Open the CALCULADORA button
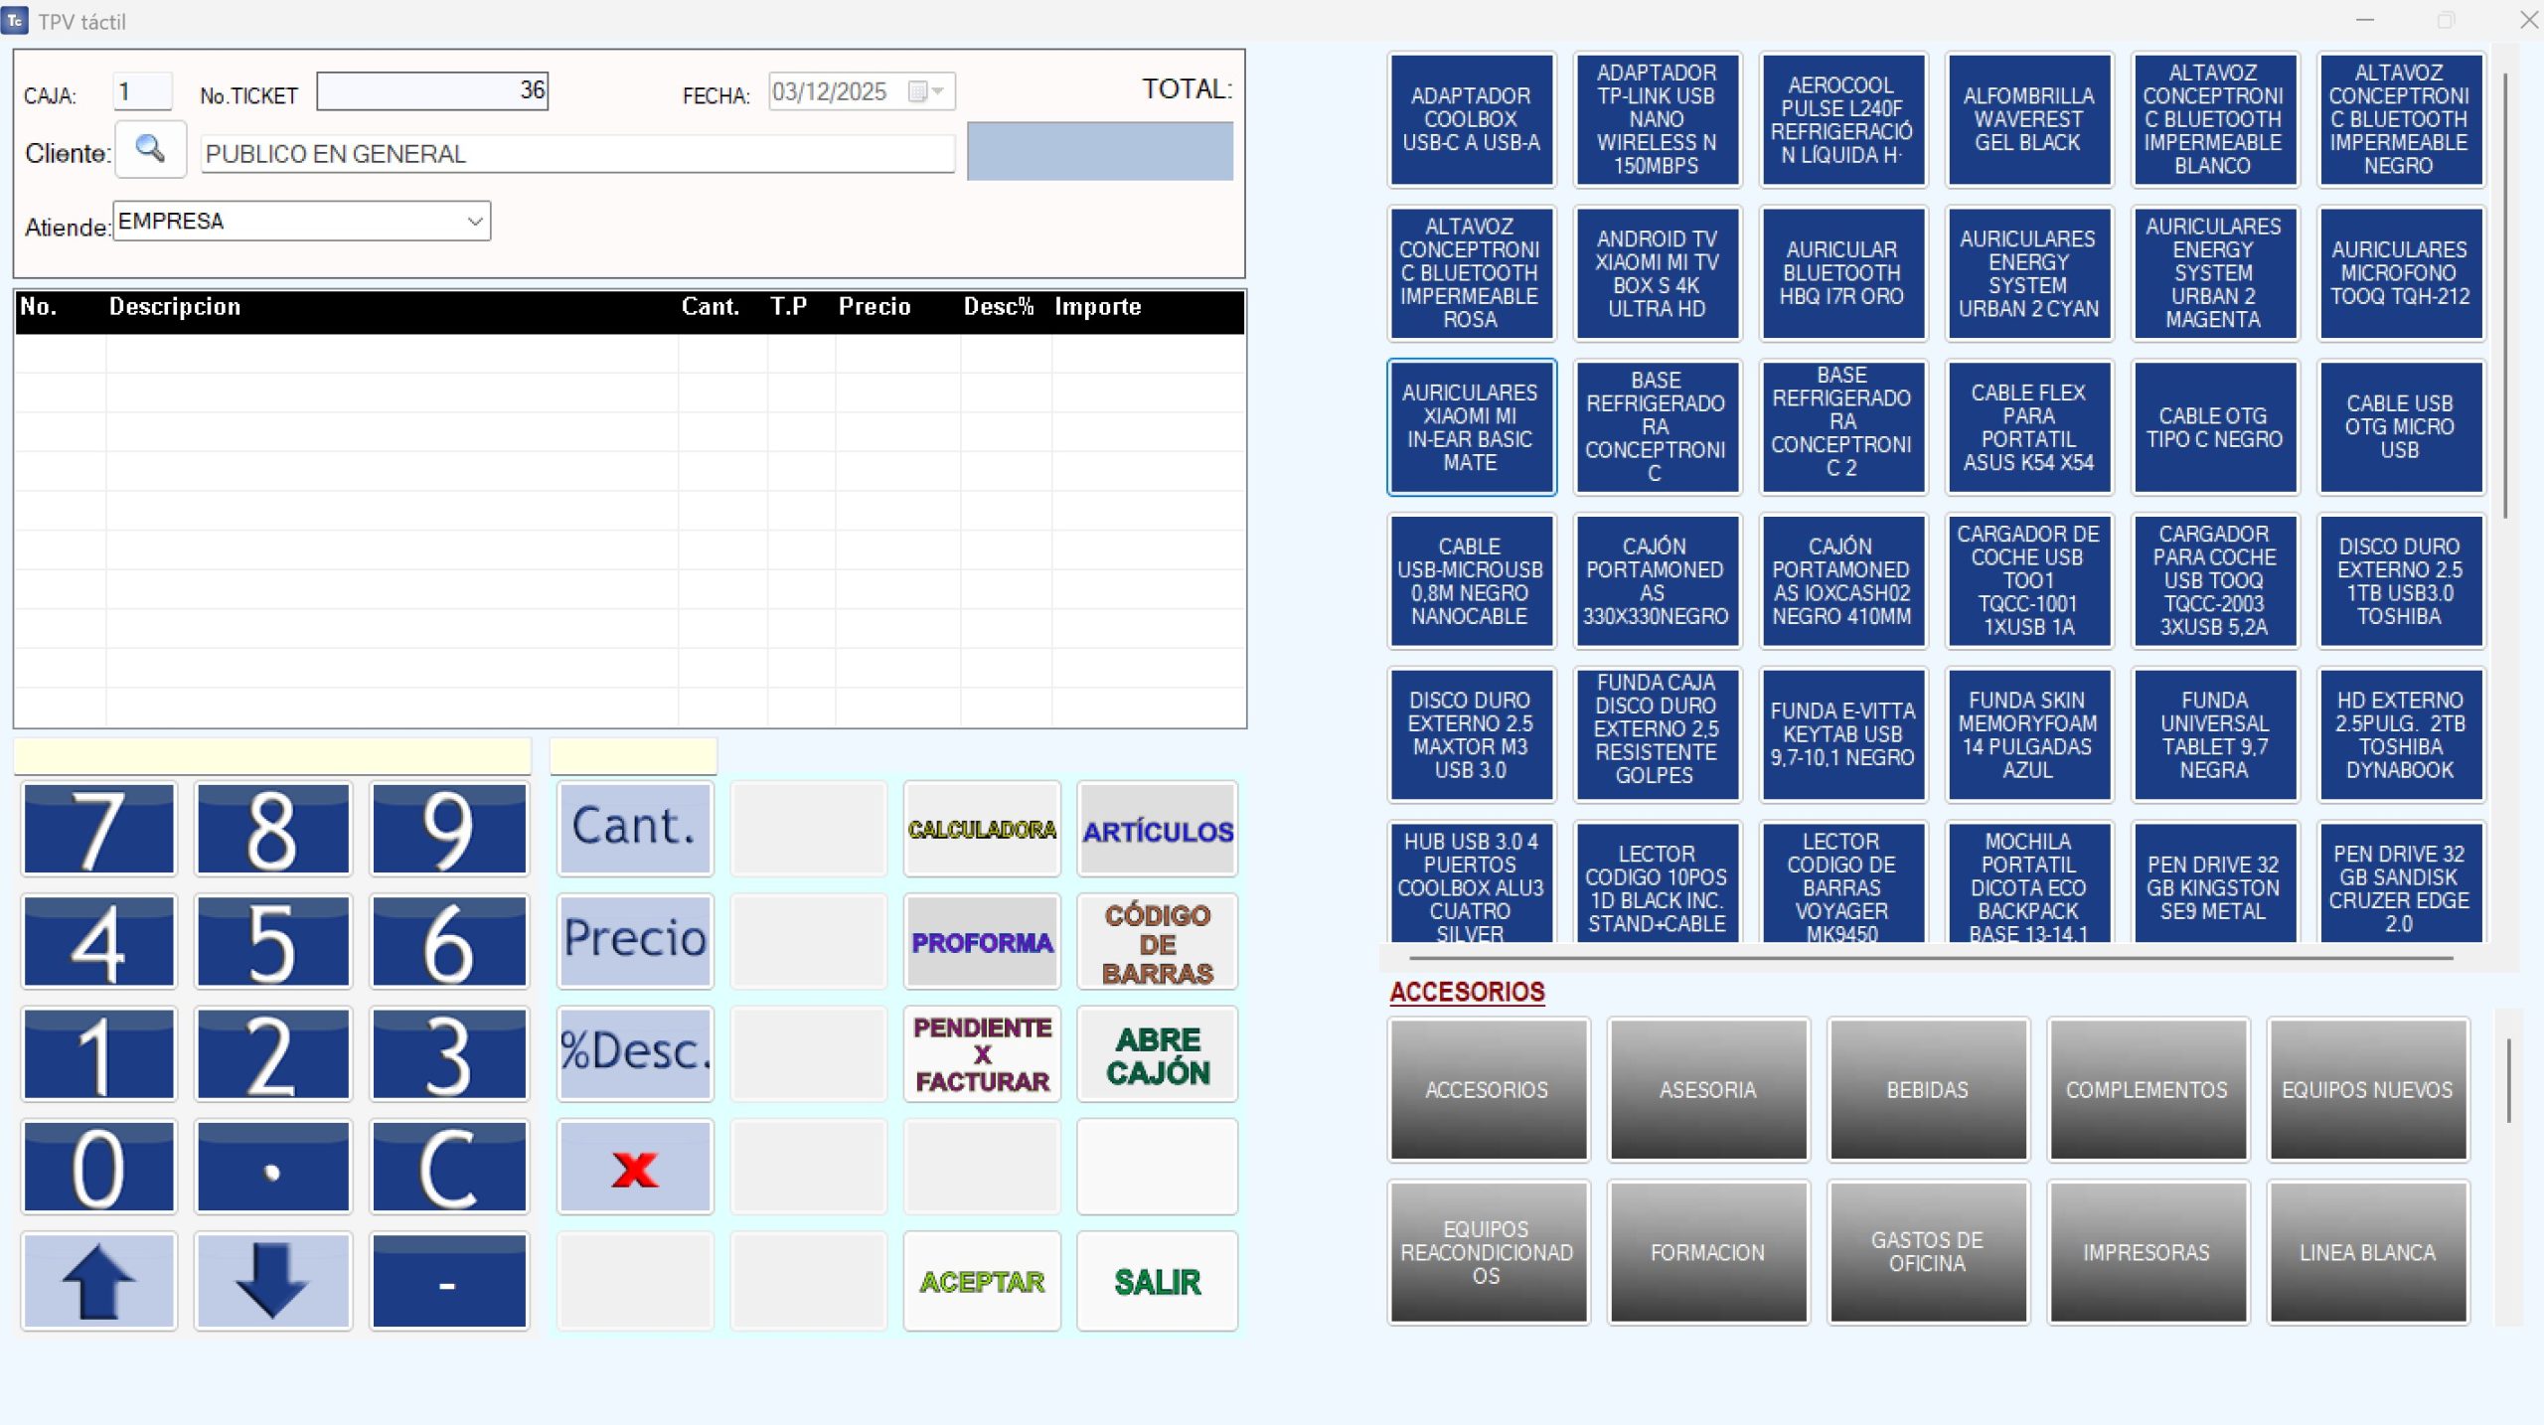This screenshot has height=1425, width=2544. 982,830
